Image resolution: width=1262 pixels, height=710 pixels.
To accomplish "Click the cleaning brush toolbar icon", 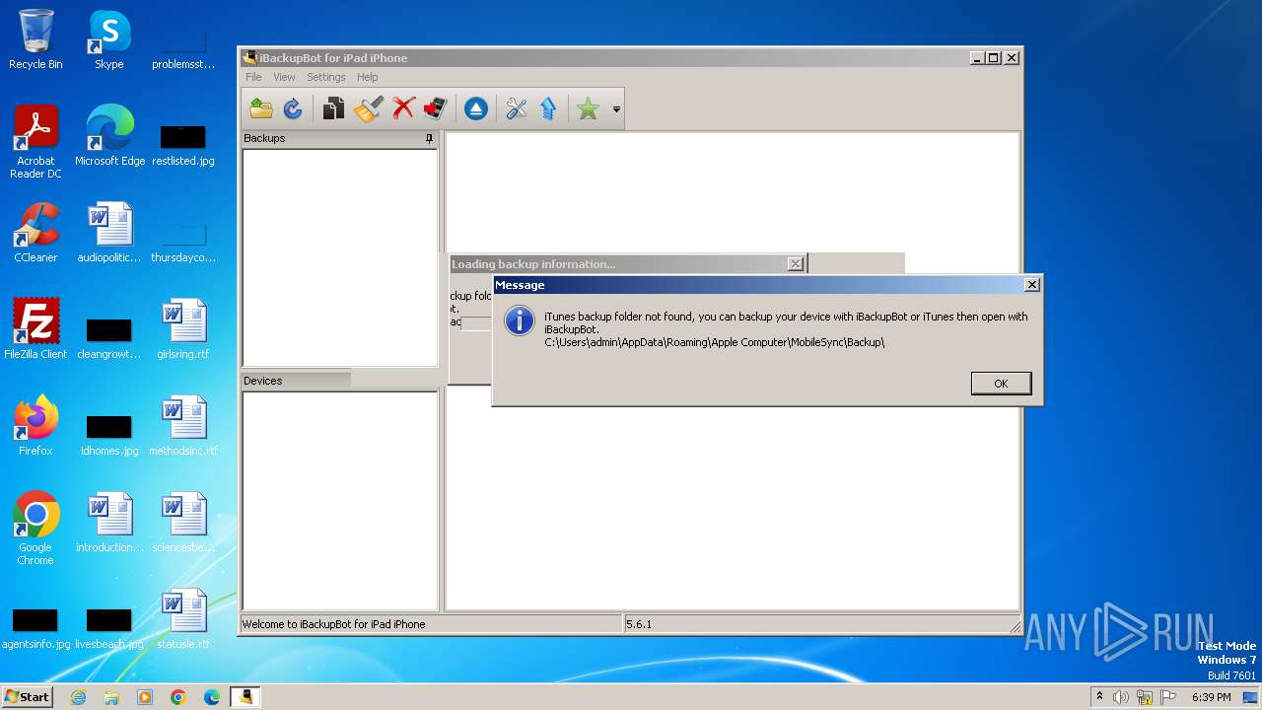I will [368, 108].
